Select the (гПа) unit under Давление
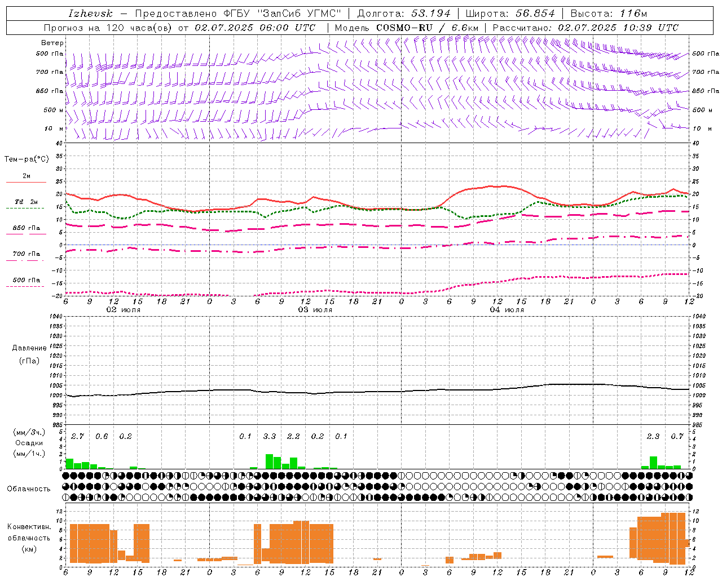The width and height of the screenshot is (722, 577). tap(29, 361)
